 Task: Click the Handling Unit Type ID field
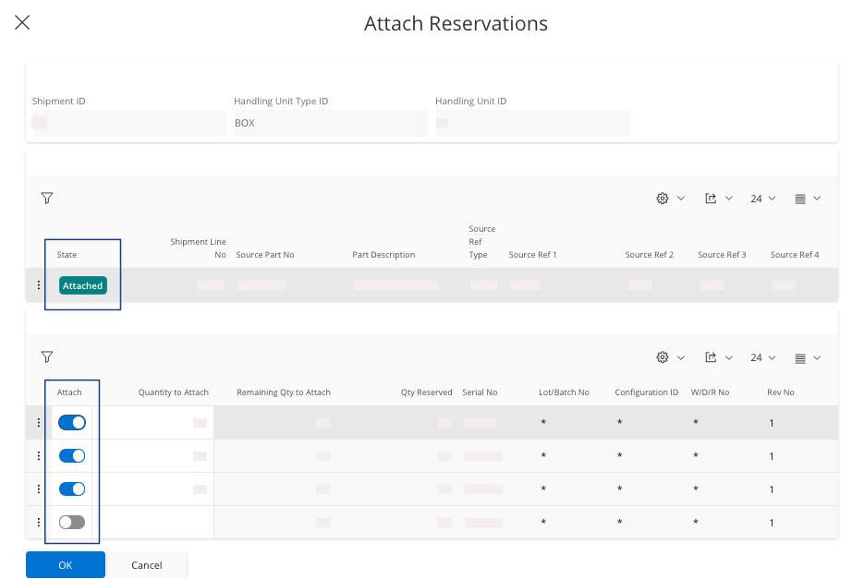tap(329, 123)
